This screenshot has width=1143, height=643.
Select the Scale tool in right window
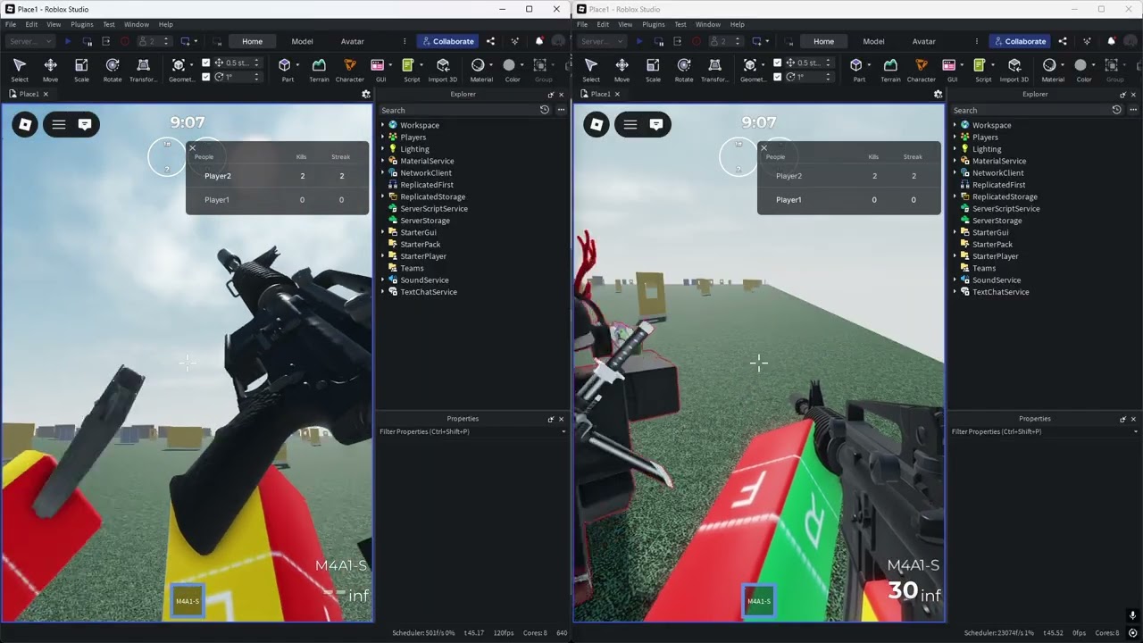tap(653, 70)
